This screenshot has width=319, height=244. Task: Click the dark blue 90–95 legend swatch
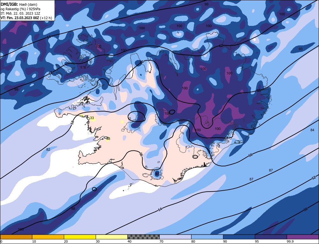pyautogui.click(x=239, y=237)
